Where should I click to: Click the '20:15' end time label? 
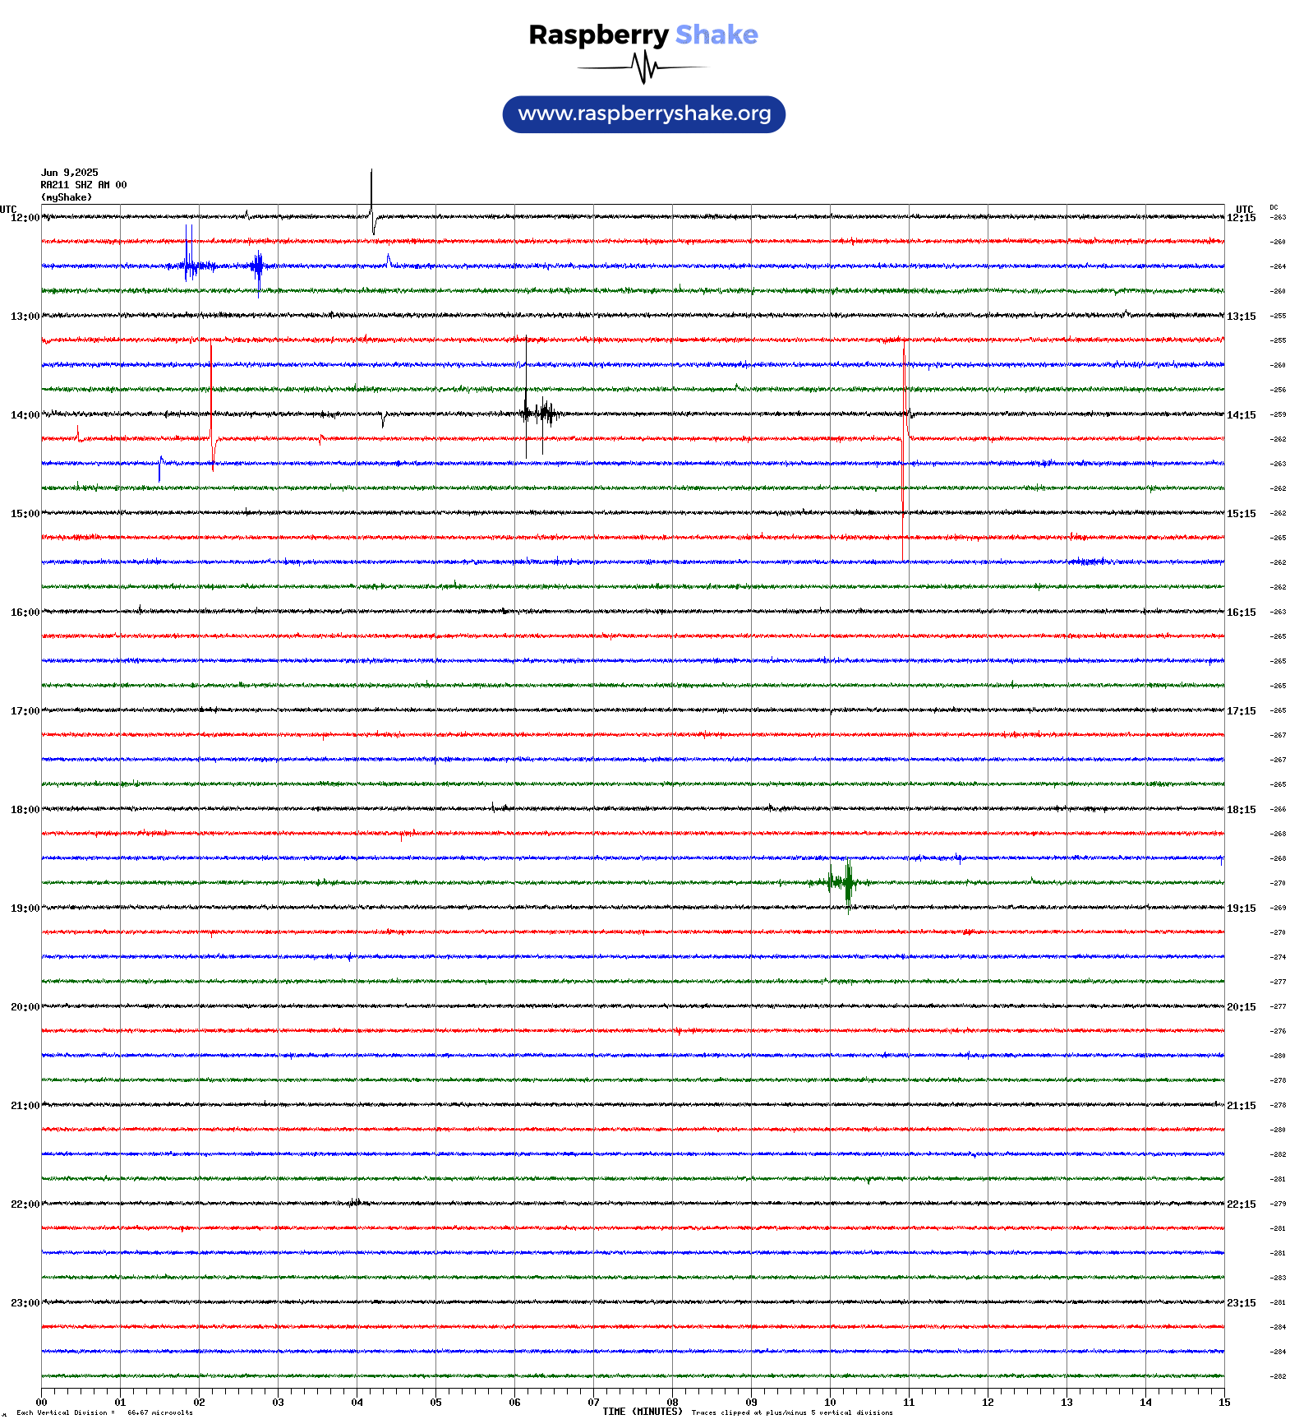pos(1242,1007)
